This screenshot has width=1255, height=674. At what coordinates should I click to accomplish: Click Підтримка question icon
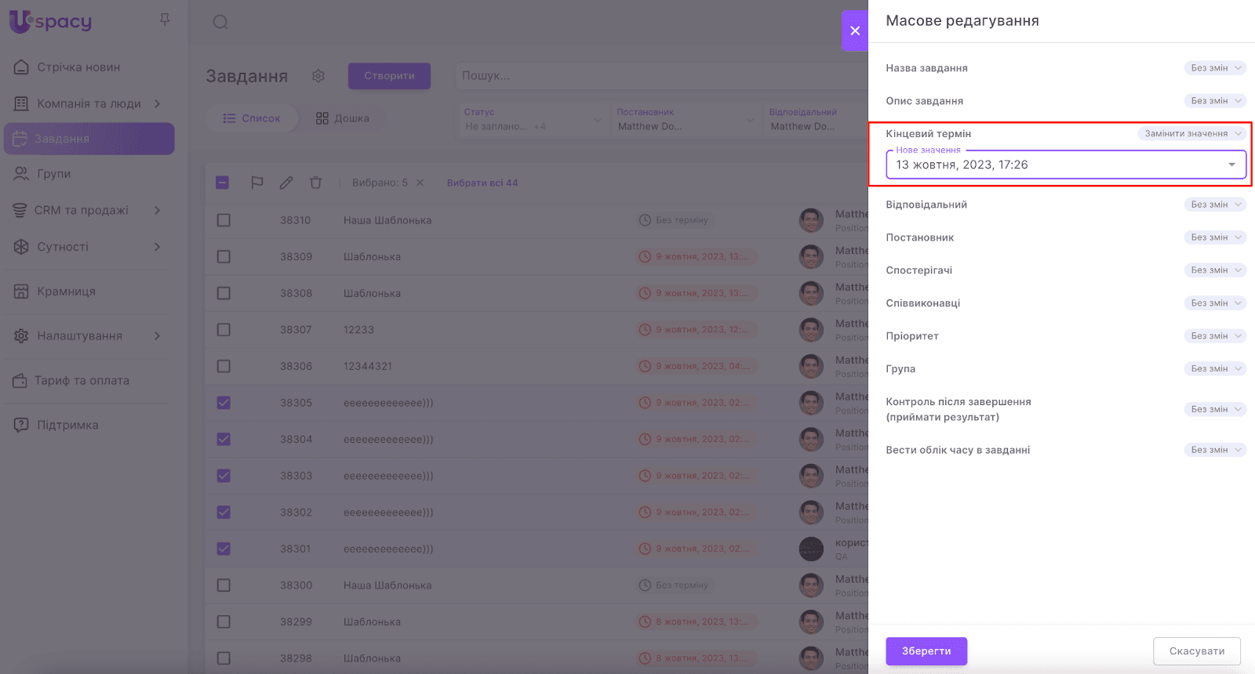[x=21, y=425]
